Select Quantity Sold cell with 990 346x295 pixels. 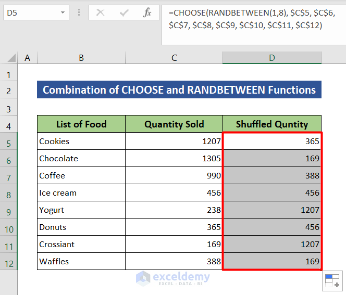coord(174,175)
